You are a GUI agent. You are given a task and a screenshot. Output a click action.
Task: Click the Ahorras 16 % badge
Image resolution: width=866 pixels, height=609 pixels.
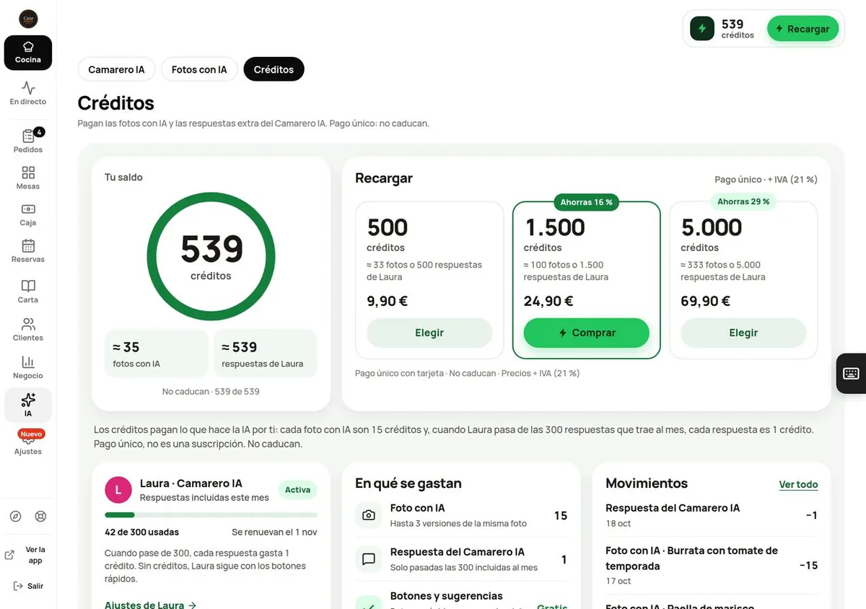[x=586, y=202]
